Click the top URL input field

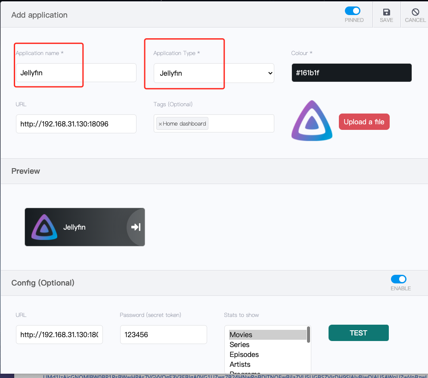click(76, 124)
